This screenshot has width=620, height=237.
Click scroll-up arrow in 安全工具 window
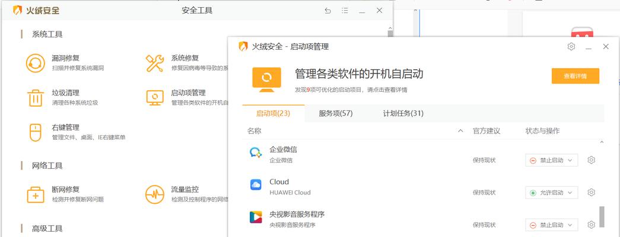pyautogui.click(x=390, y=28)
